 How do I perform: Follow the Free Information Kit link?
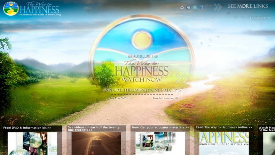(166, 98)
